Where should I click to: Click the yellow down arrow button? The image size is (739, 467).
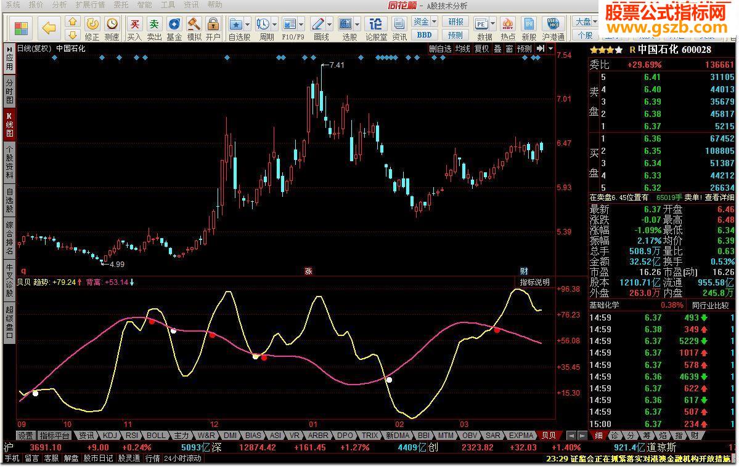click(73, 35)
